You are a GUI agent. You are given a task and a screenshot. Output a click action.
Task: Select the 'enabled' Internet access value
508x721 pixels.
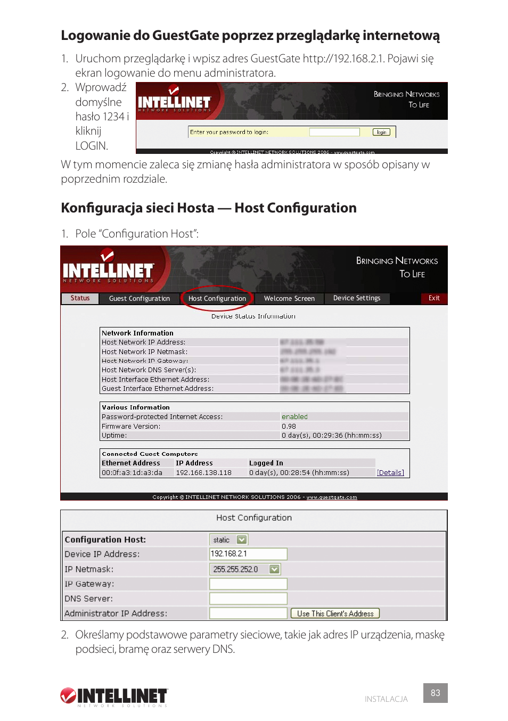point(294,417)
